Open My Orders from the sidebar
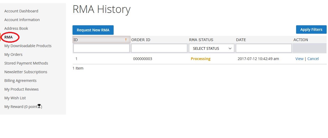328x138 pixels. click(13, 55)
